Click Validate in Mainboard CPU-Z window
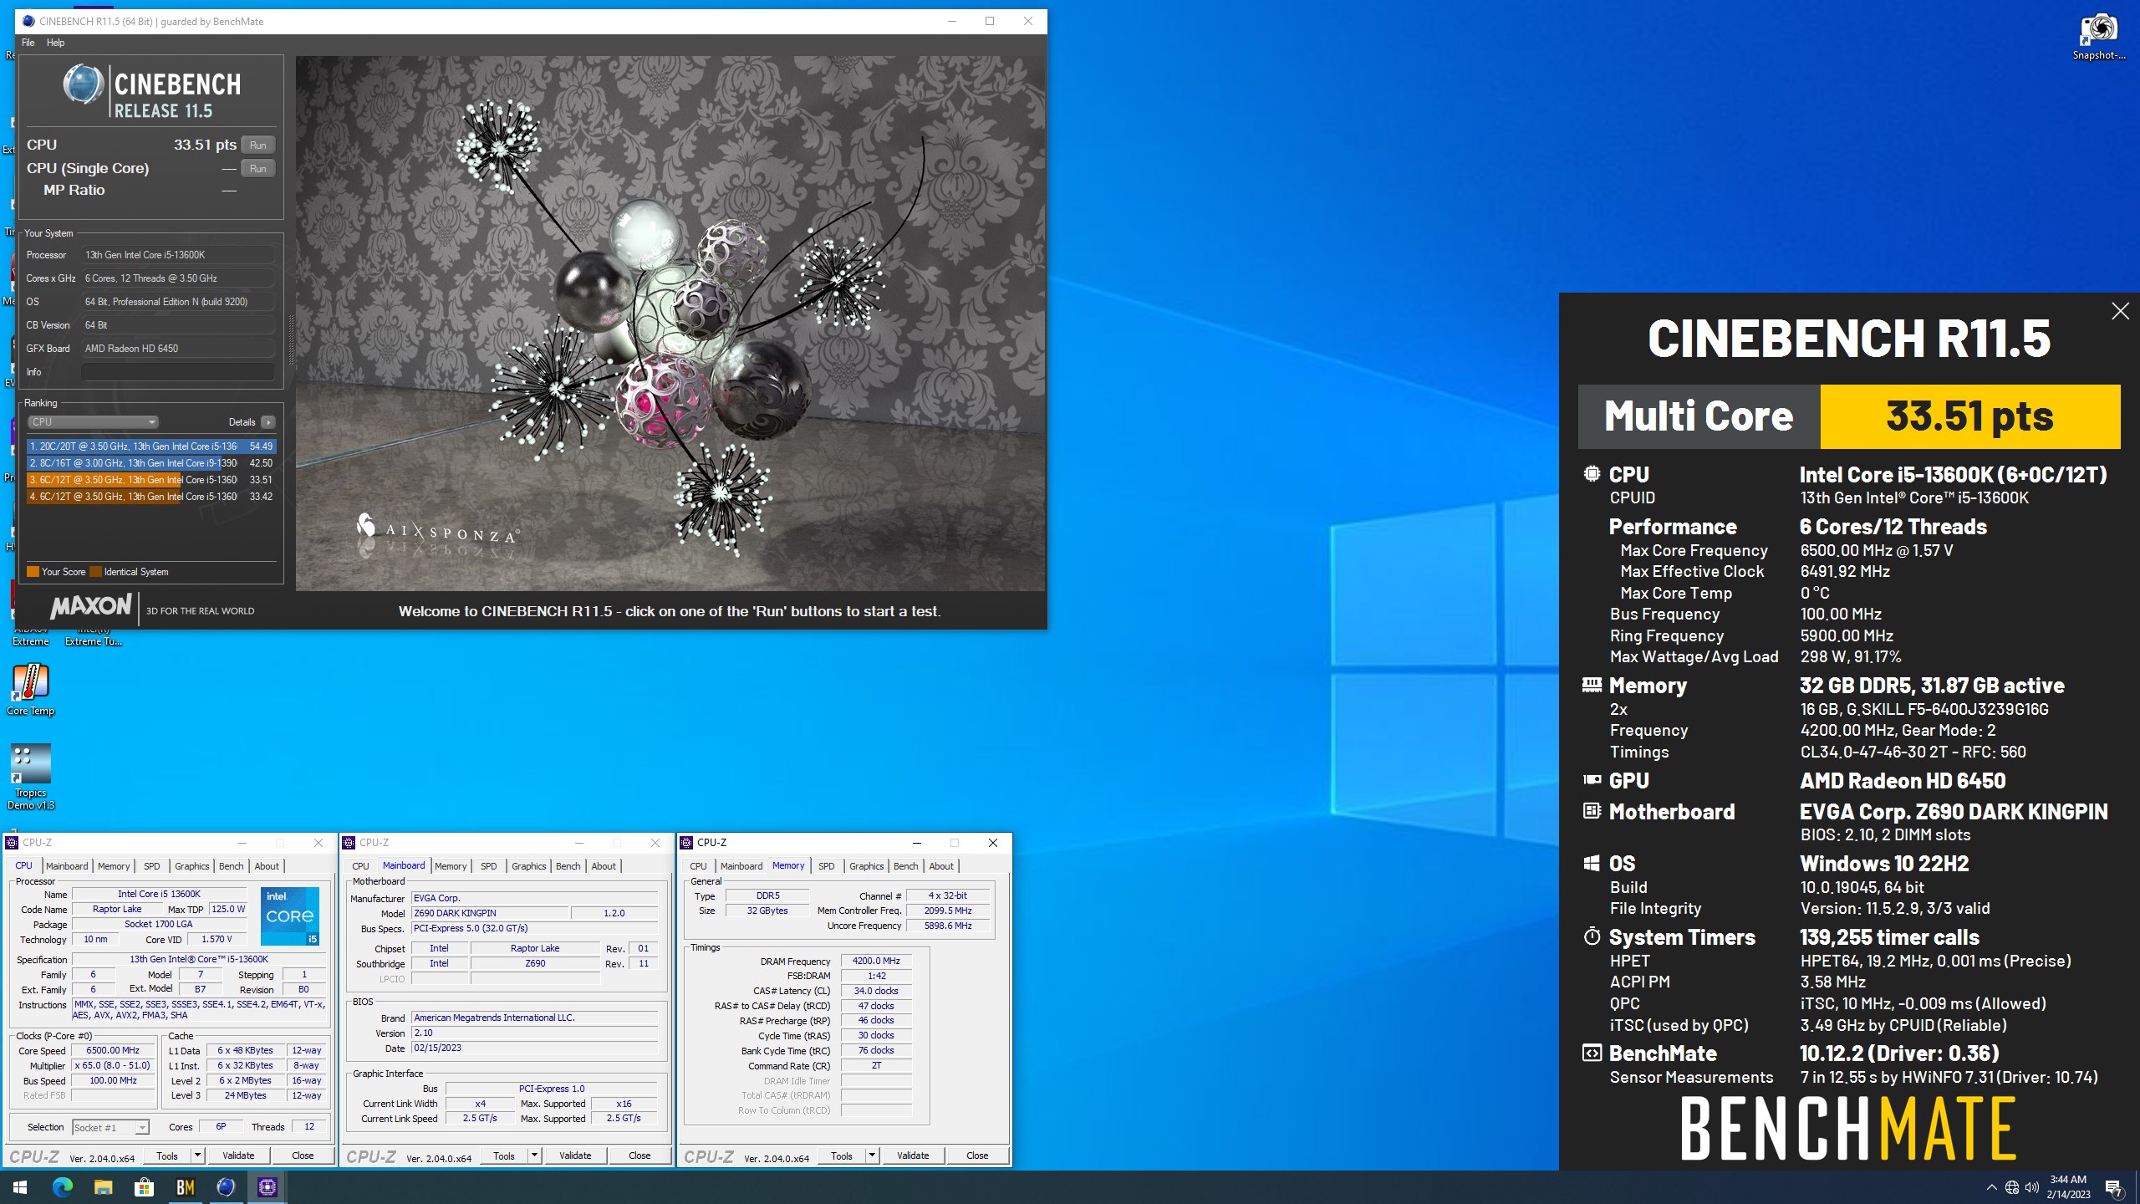This screenshot has width=2140, height=1204. click(575, 1156)
